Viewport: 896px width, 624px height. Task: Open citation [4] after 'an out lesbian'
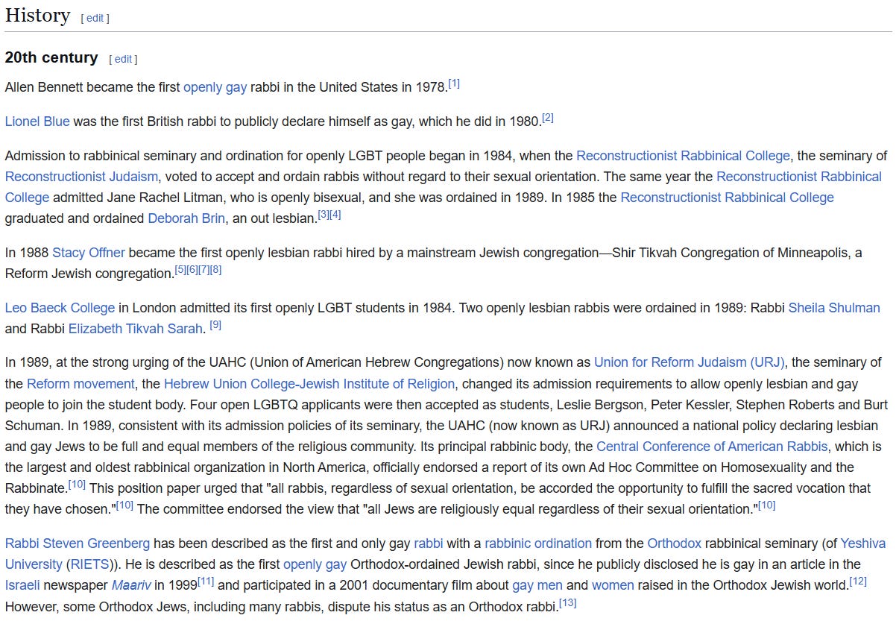pos(335,215)
